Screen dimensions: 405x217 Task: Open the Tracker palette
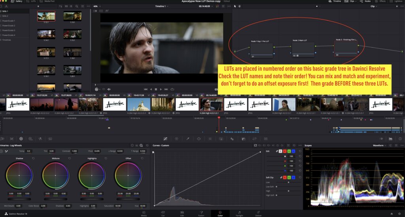210,139
